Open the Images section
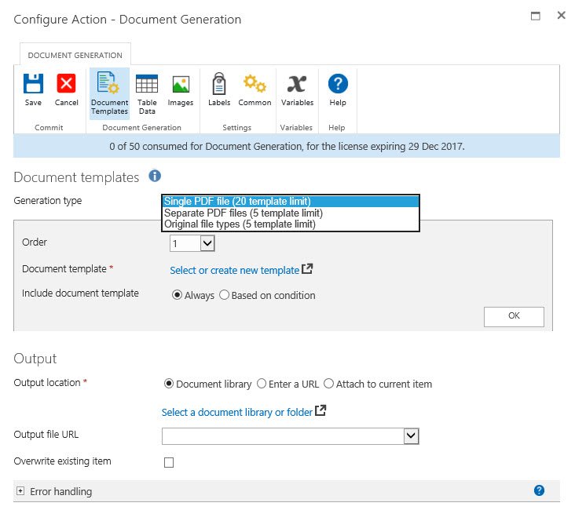Viewport: 575px width, 521px height. click(181, 90)
